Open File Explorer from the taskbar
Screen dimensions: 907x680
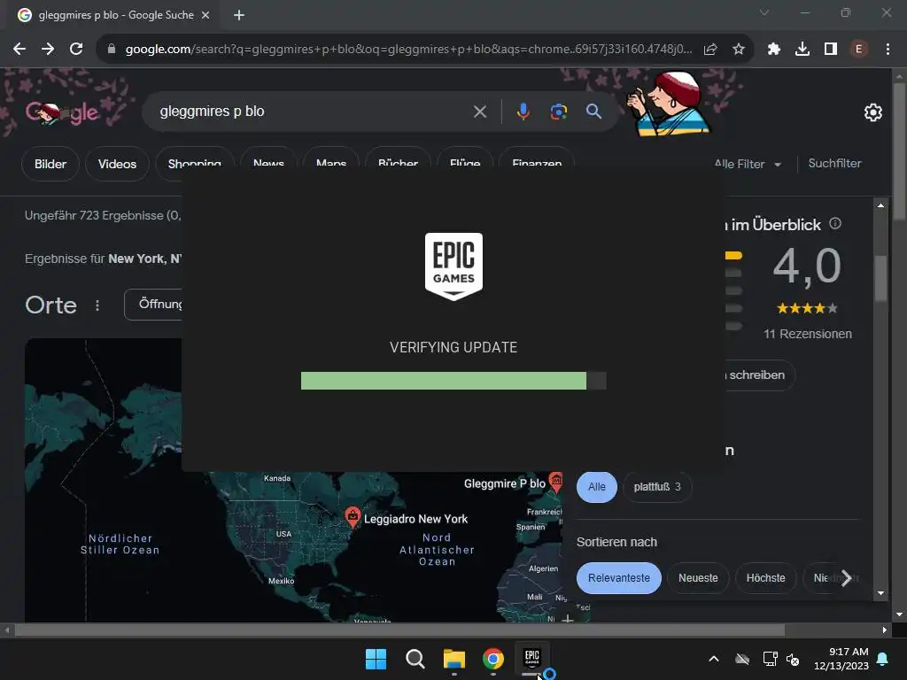click(454, 659)
